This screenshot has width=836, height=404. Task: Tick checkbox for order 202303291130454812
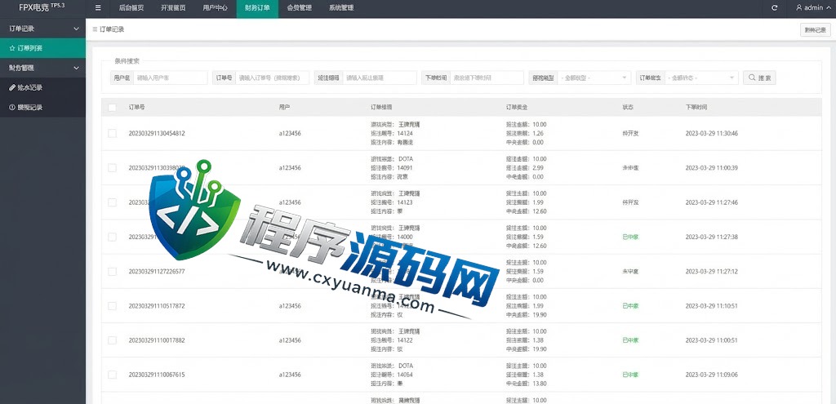point(112,133)
